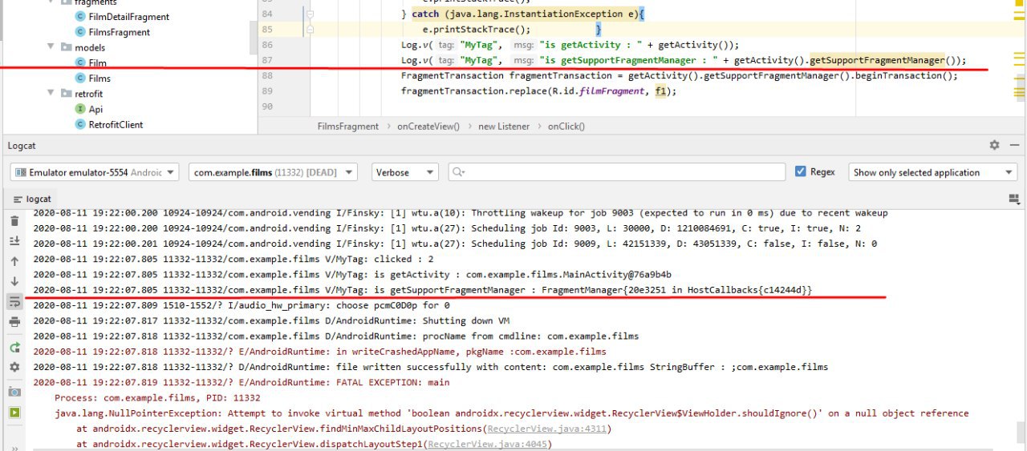
Task: Click the screen capture camera icon
Action: tap(14, 392)
